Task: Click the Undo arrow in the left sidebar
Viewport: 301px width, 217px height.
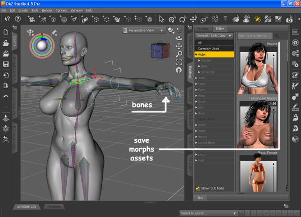Action: point(6,96)
